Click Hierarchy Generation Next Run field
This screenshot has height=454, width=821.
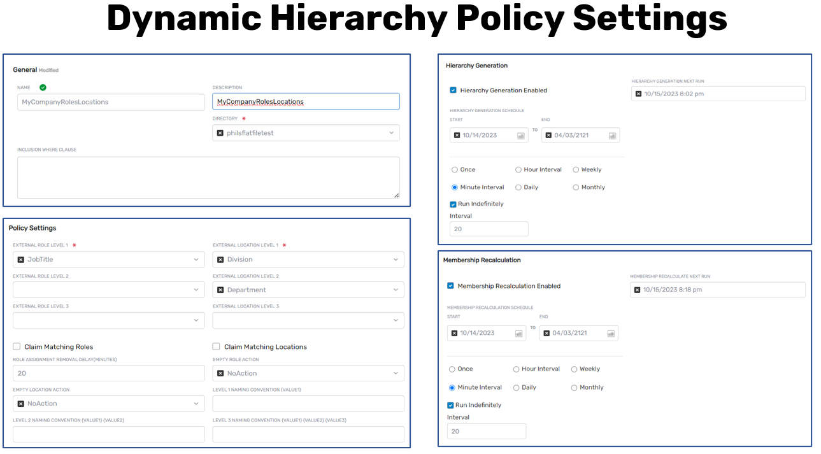point(718,94)
